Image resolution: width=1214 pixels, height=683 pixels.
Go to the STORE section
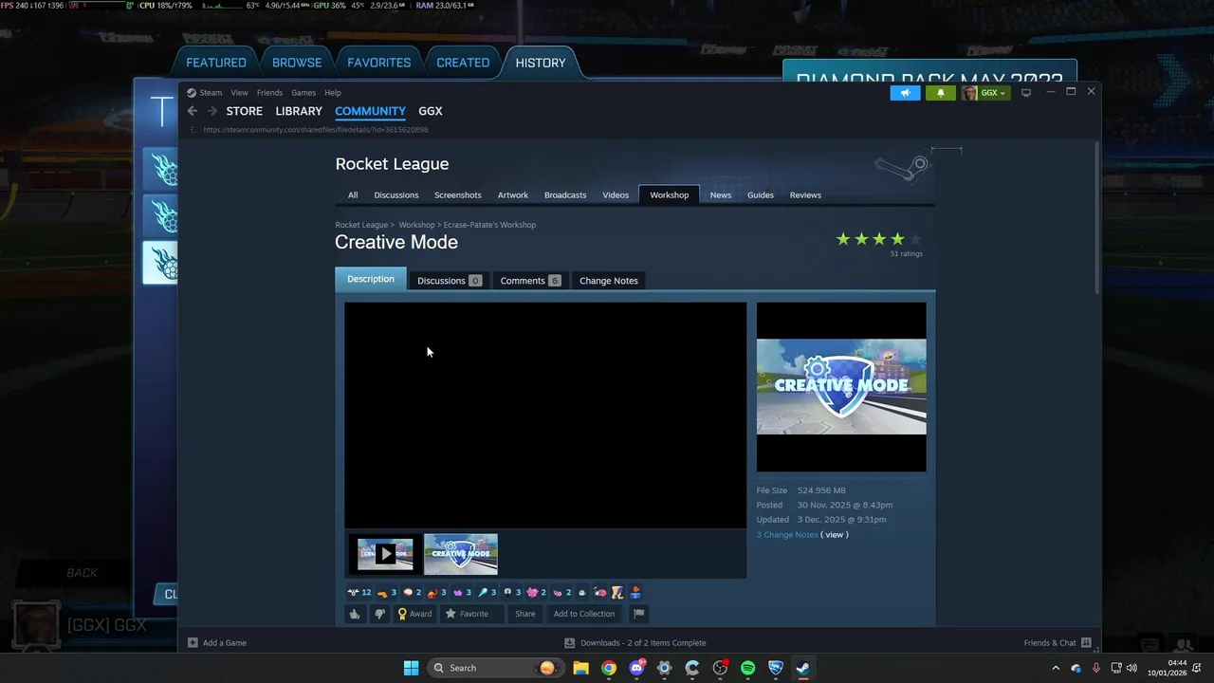245,111
